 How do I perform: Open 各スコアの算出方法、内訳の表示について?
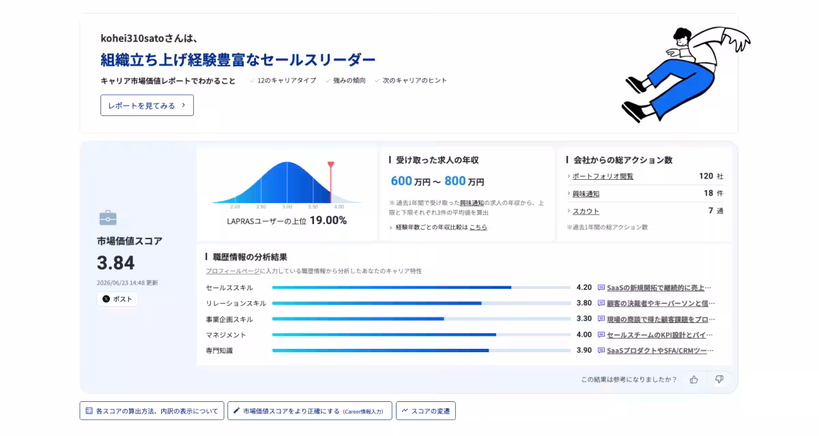(x=151, y=411)
